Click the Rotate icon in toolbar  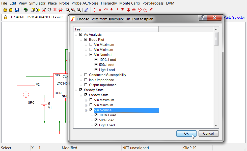point(49,10)
